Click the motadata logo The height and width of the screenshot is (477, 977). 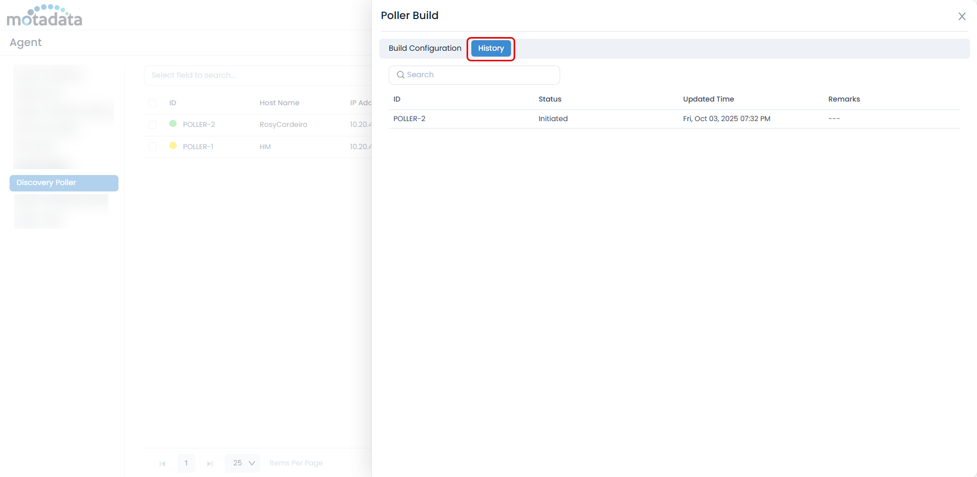click(x=44, y=16)
